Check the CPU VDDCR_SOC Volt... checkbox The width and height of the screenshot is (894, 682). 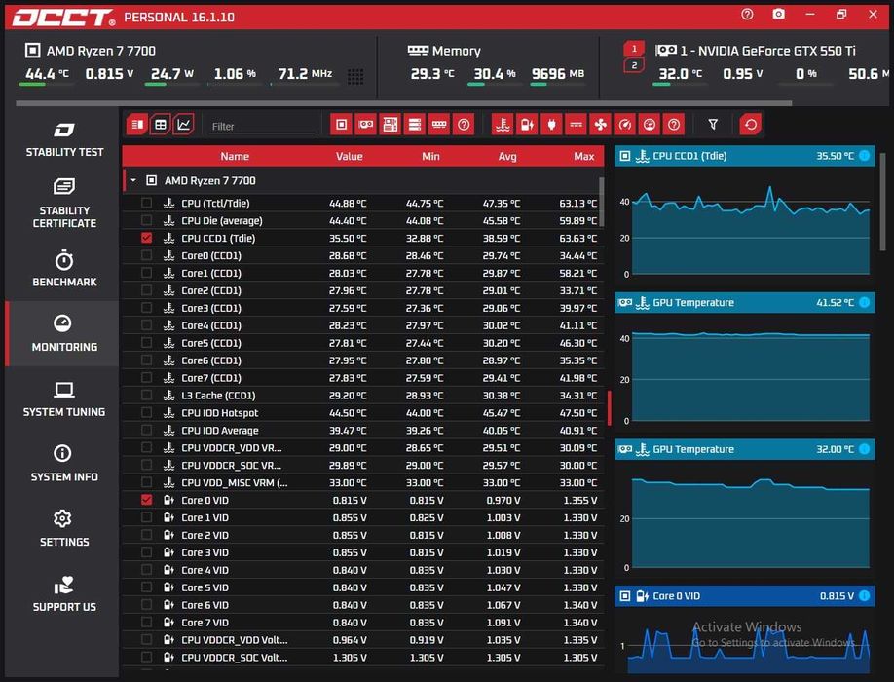pyautogui.click(x=146, y=657)
